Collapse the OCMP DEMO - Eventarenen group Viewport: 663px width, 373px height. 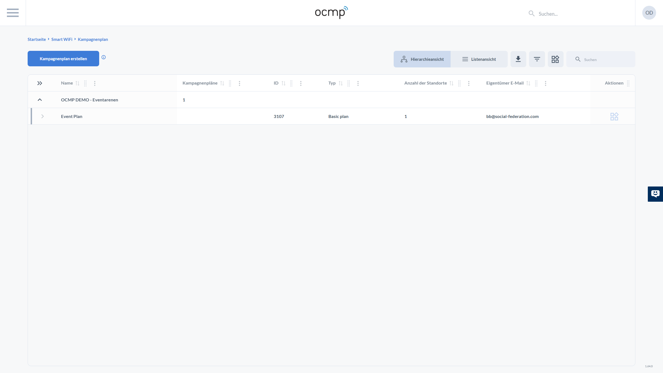click(40, 100)
